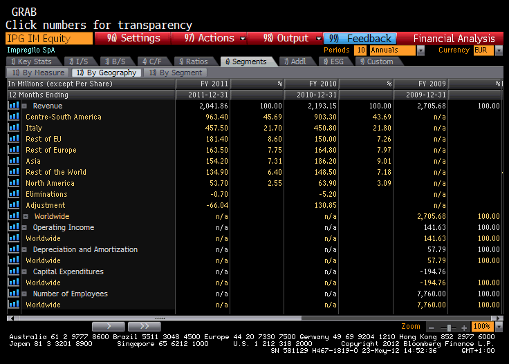
Task: Open chart icon for North America row
Action: click(x=14, y=183)
